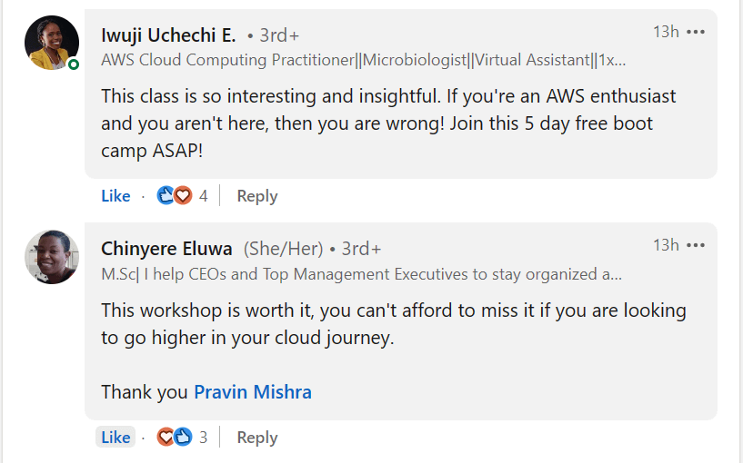Open Iwuji Uchechi E. profile name link
The height and width of the screenshot is (463, 743).
(x=168, y=35)
